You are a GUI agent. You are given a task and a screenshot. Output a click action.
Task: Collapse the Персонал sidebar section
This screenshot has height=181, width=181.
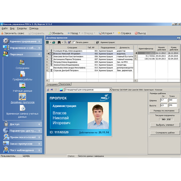pyautogui.click(x=39, y=54)
